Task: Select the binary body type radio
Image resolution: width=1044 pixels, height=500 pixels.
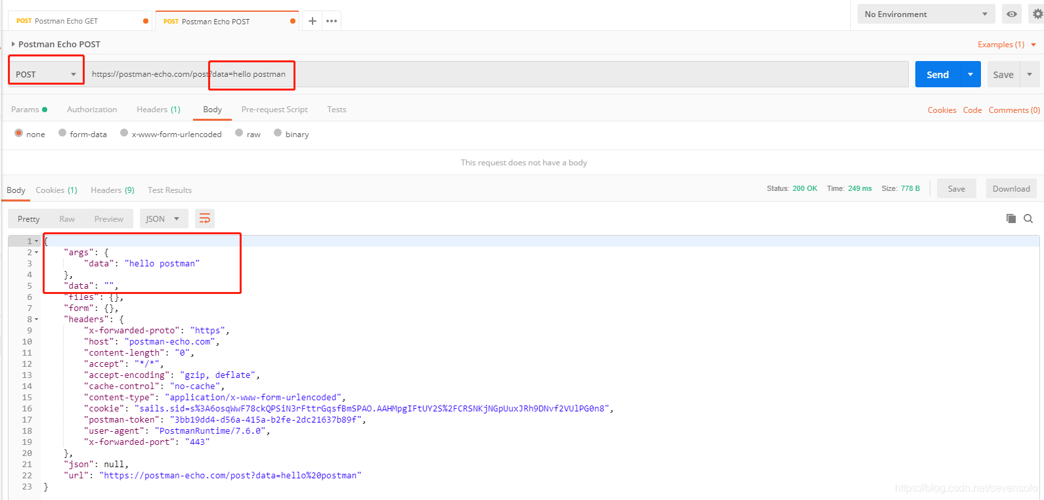Action: [x=278, y=133]
